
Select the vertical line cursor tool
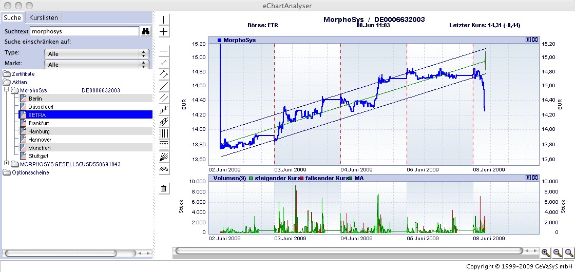tap(164, 20)
